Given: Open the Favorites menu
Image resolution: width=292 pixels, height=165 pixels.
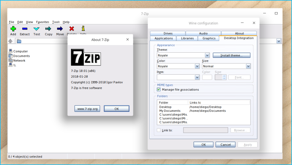Looking at the screenshot, I should click(43, 22).
